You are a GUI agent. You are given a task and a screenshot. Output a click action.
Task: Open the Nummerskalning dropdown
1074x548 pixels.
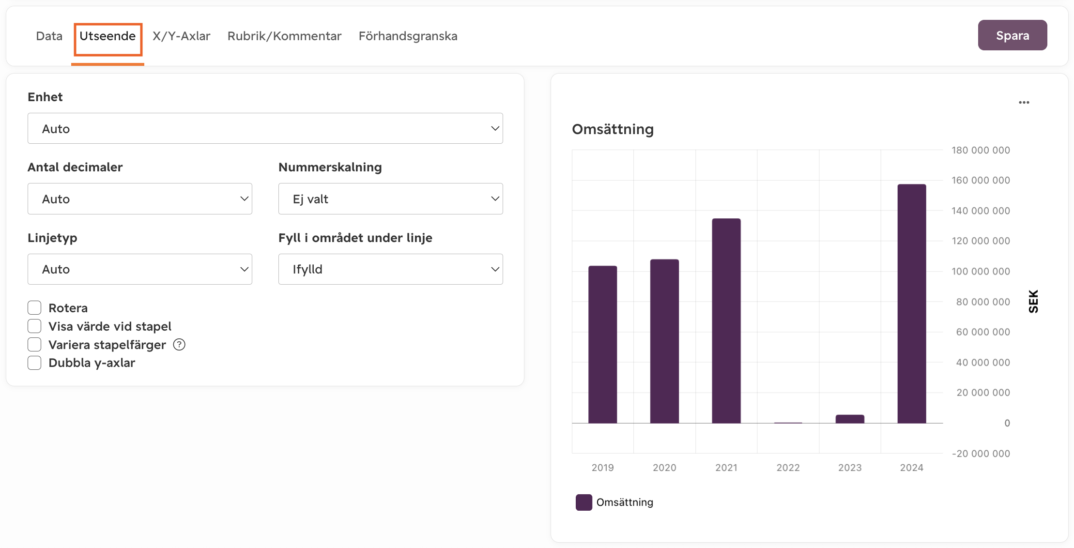click(390, 198)
